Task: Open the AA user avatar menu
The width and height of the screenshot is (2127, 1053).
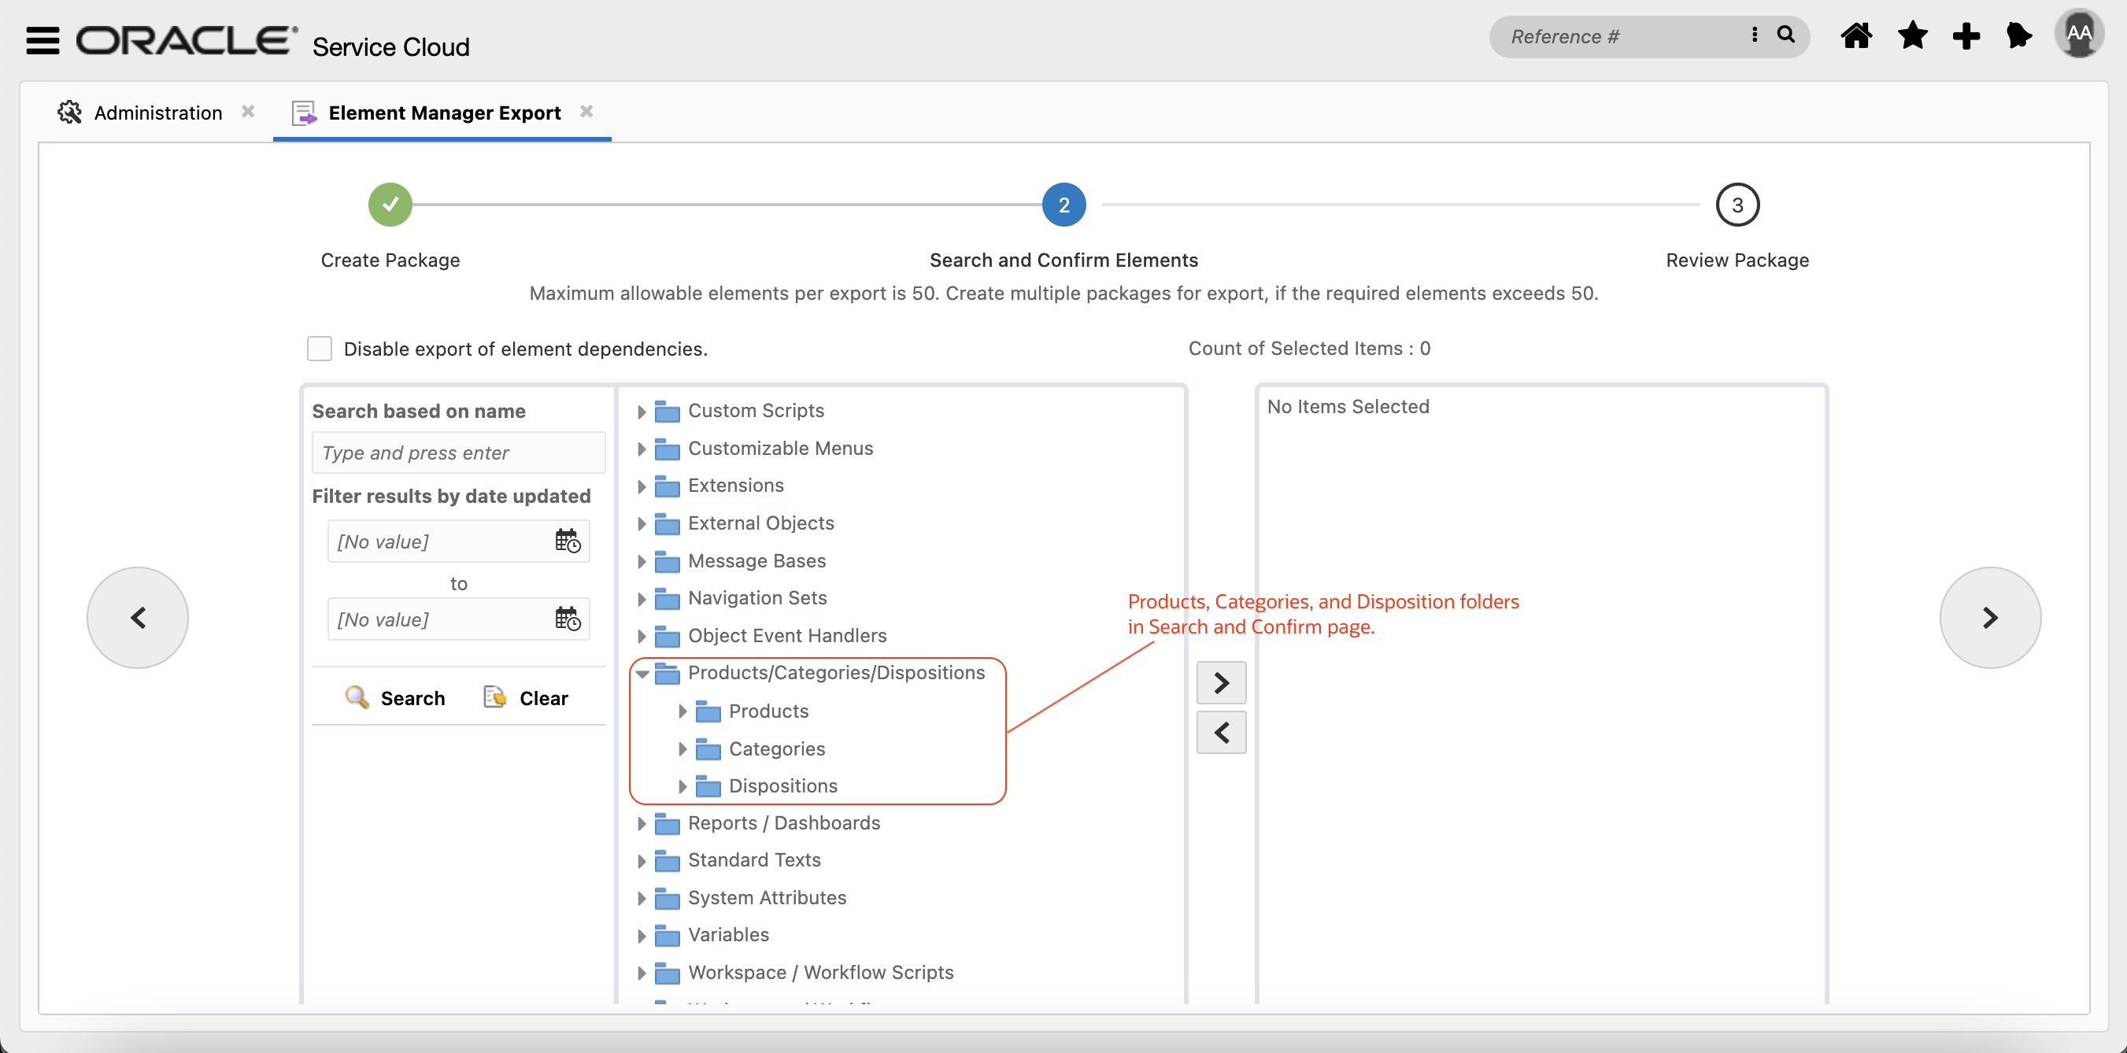Action: click(2077, 35)
